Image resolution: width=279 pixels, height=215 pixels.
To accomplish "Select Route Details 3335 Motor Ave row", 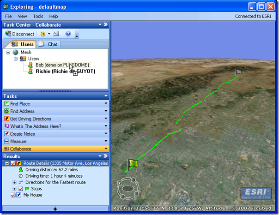I will [x=55, y=163].
